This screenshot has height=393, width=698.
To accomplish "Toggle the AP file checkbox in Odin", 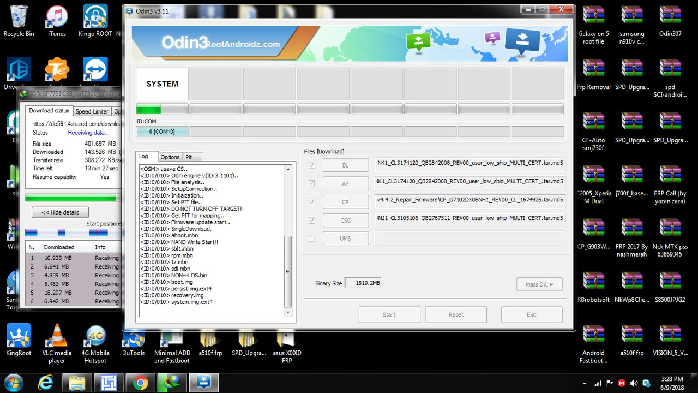I will tap(312, 183).
